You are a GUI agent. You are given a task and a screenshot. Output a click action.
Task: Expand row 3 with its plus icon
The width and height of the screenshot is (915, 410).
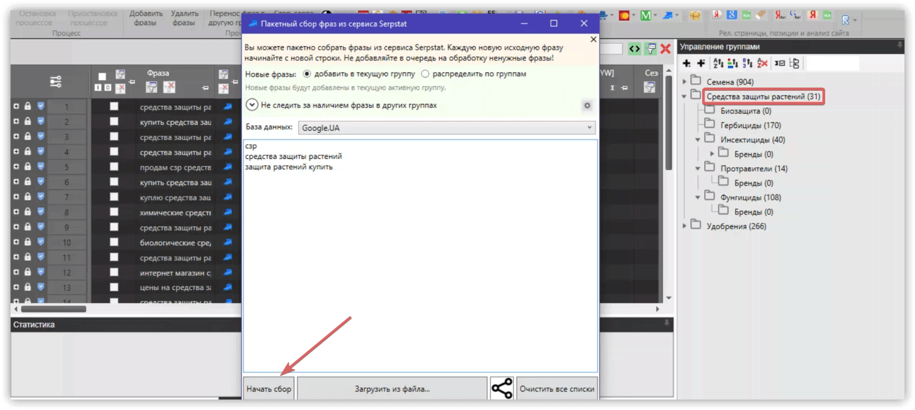coord(16,136)
